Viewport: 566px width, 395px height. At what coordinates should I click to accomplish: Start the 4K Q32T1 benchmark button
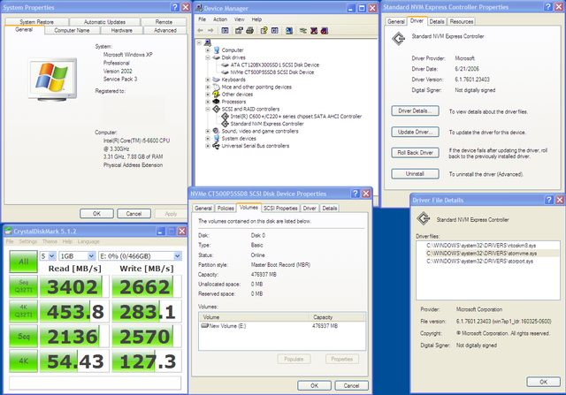(x=24, y=311)
